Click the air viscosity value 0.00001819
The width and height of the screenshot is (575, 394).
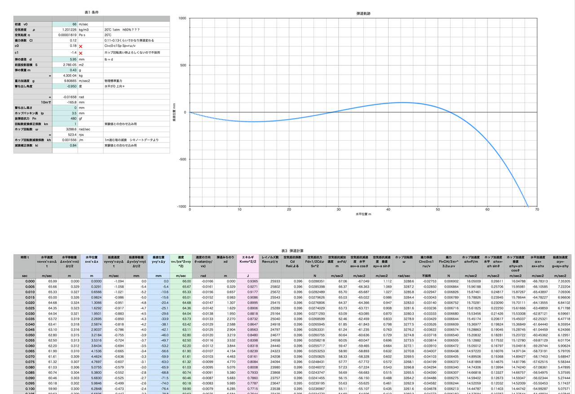[65, 35]
